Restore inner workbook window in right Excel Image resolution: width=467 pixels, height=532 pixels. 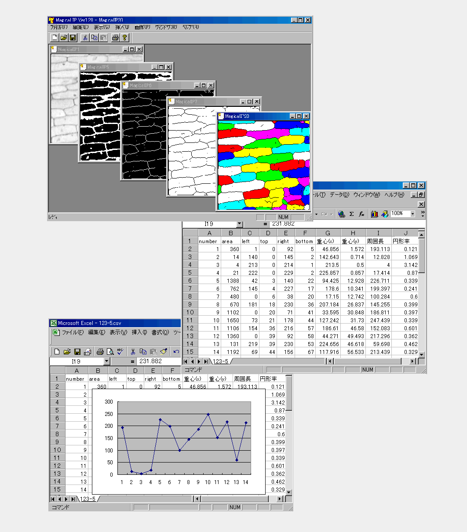[421, 195]
